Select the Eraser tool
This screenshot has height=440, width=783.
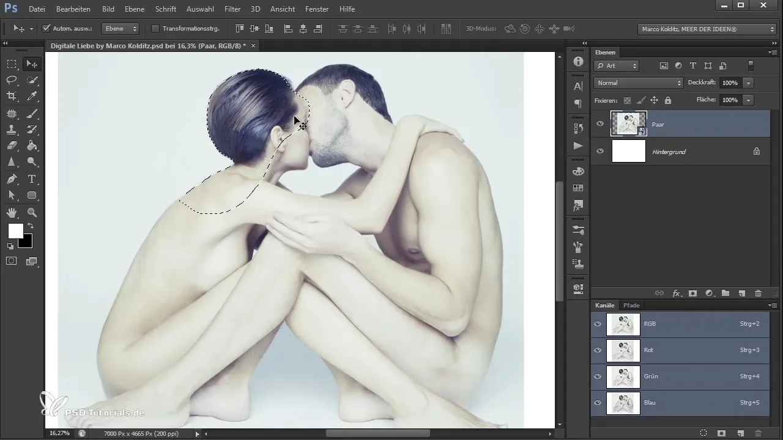tap(12, 146)
